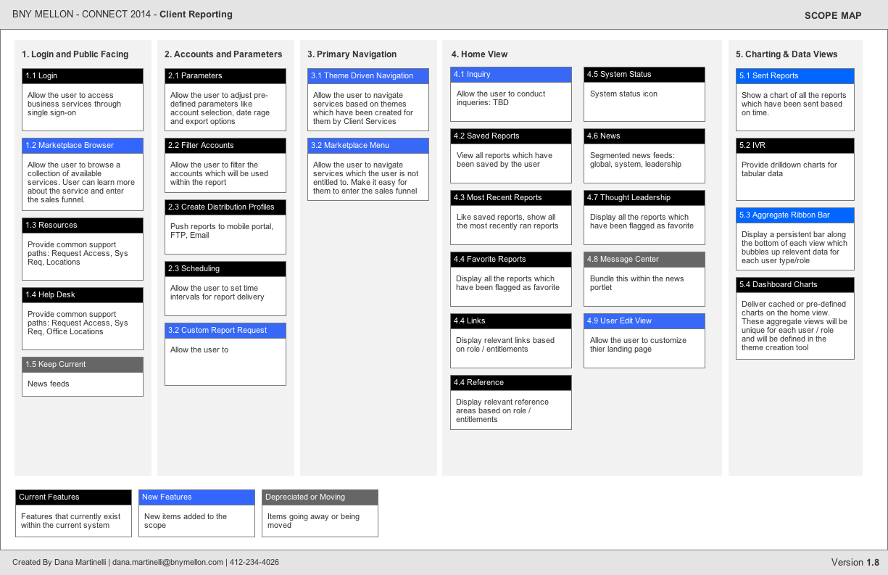Screen dimensions: 888x575
Task: Select 'Display relevant links based on role' text
Action: (505, 345)
